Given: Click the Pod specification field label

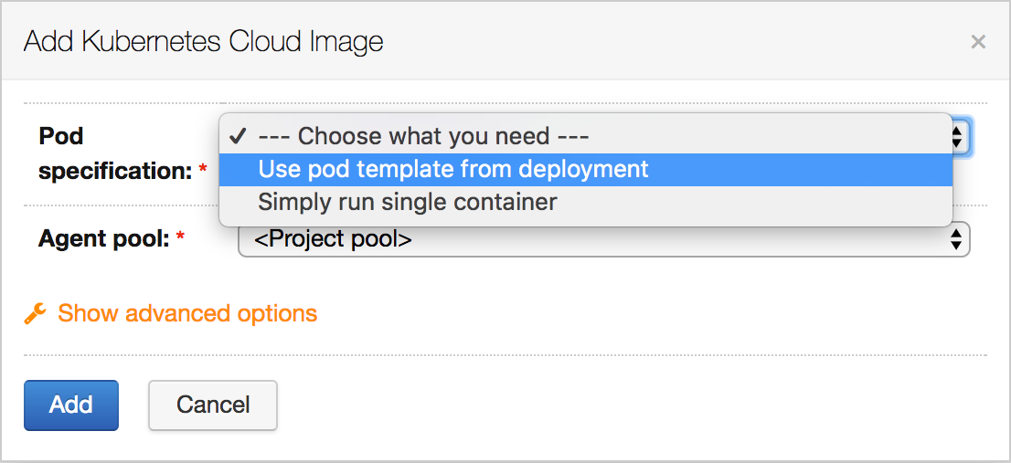Looking at the screenshot, I should [115, 153].
